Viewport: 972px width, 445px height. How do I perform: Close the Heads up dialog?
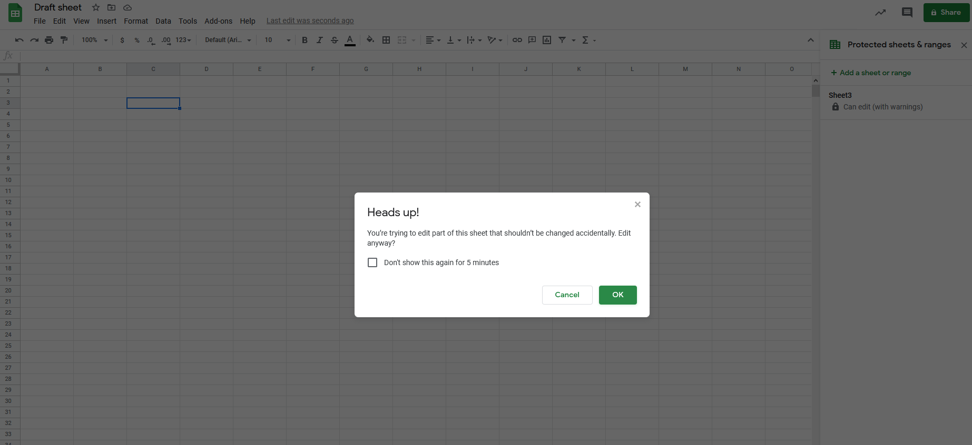[x=637, y=205]
